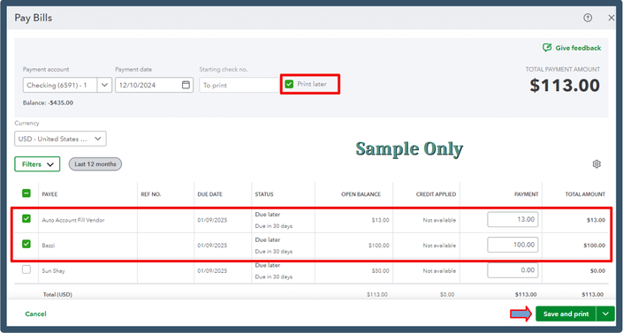
Task: Expand the Save and print options arrow
Action: 605,314
